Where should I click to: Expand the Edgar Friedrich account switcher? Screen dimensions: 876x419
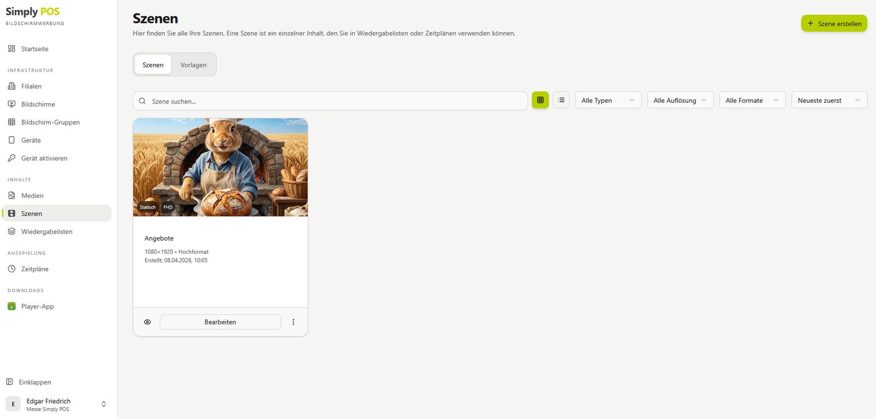[104, 404]
